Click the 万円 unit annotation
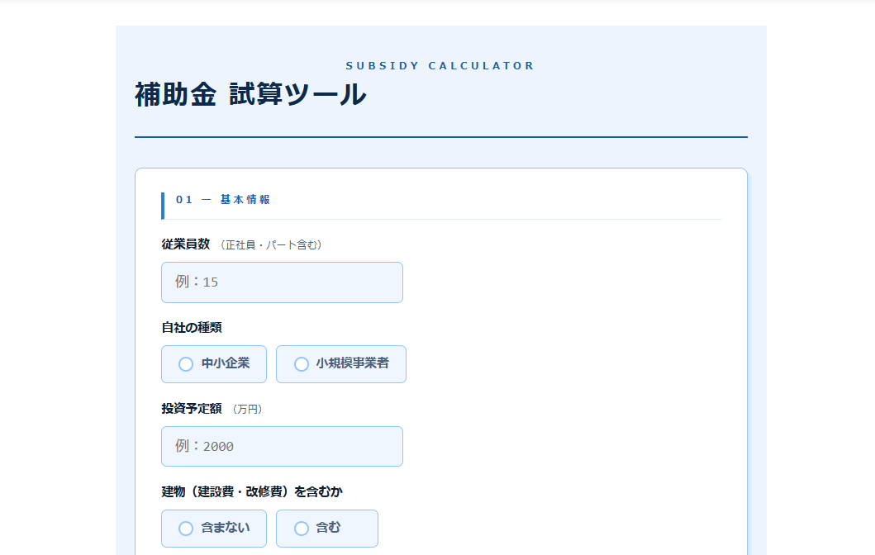The height and width of the screenshot is (555, 875). [x=246, y=409]
